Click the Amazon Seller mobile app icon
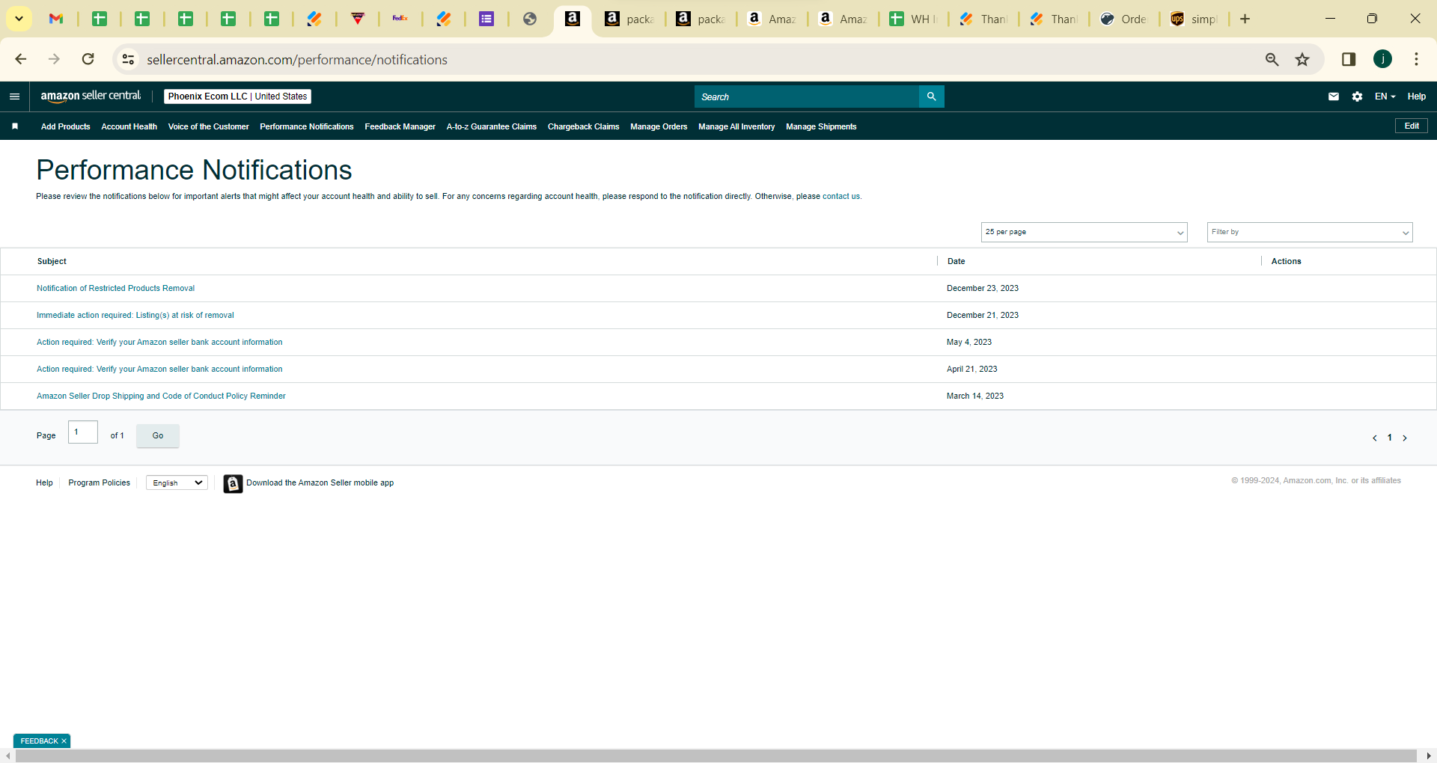The width and height of the screenshot is (1437, 763). [233, 484]
